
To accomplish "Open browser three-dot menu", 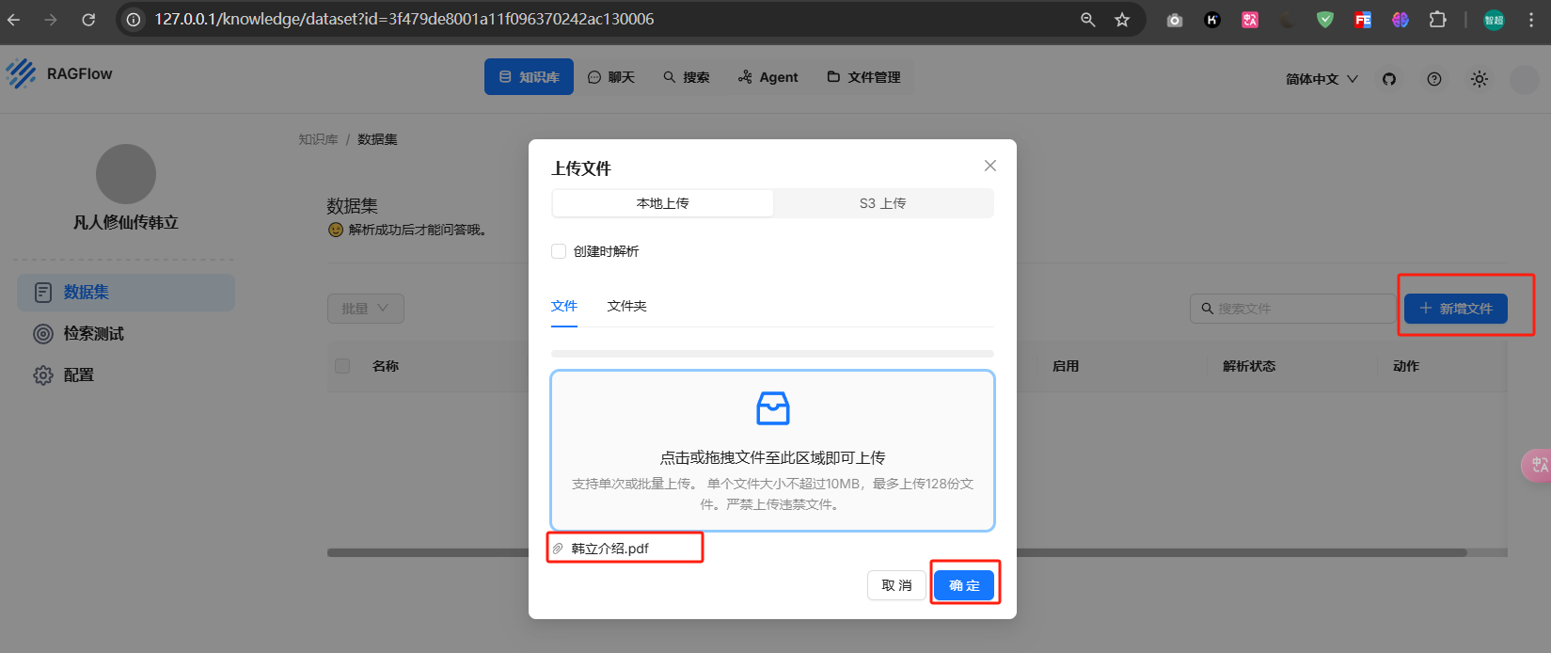I will click(1531, 19).
